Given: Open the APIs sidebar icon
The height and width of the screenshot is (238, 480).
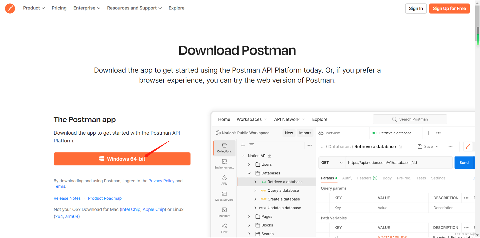Looking at the screenshot, I should (224, 180).
